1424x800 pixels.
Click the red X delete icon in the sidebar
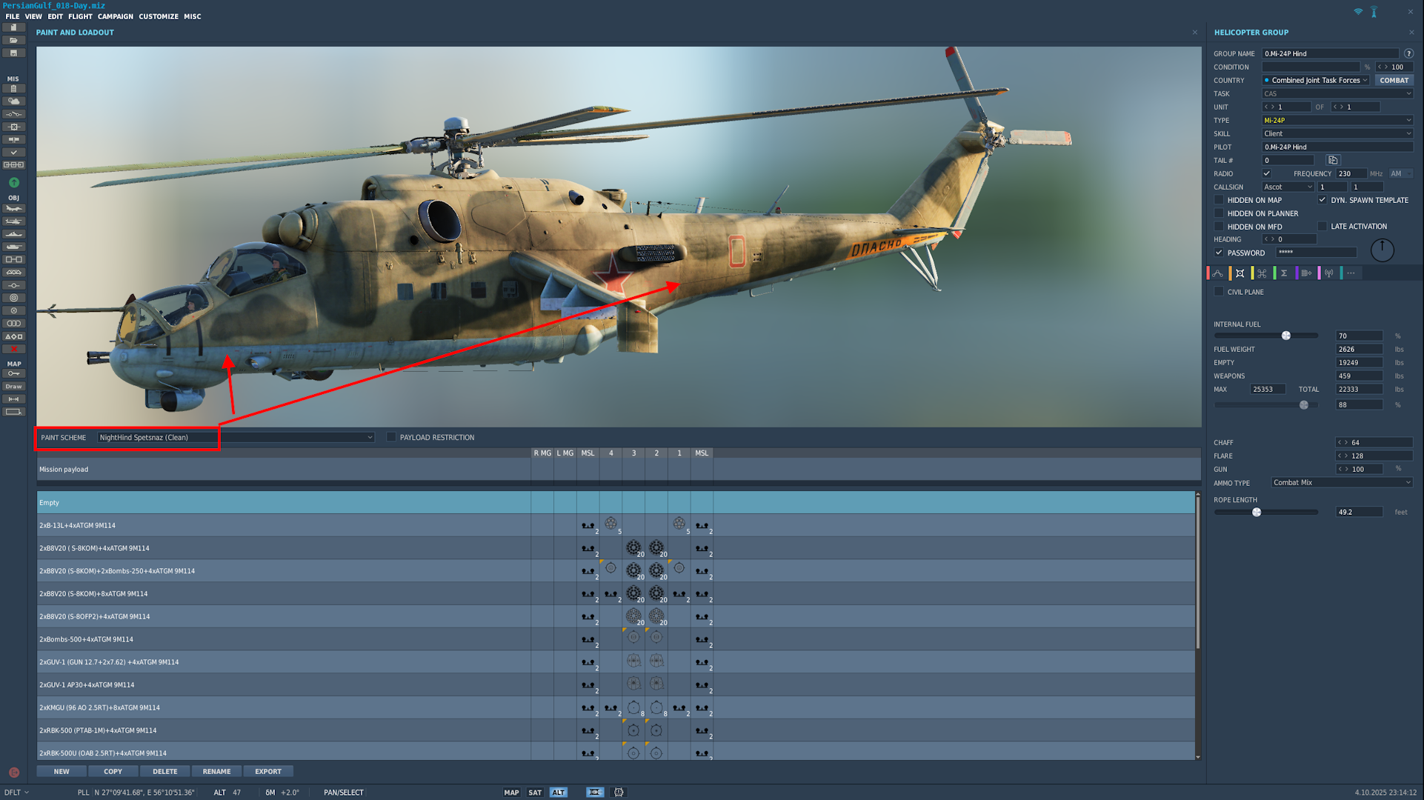pos(14,349)
